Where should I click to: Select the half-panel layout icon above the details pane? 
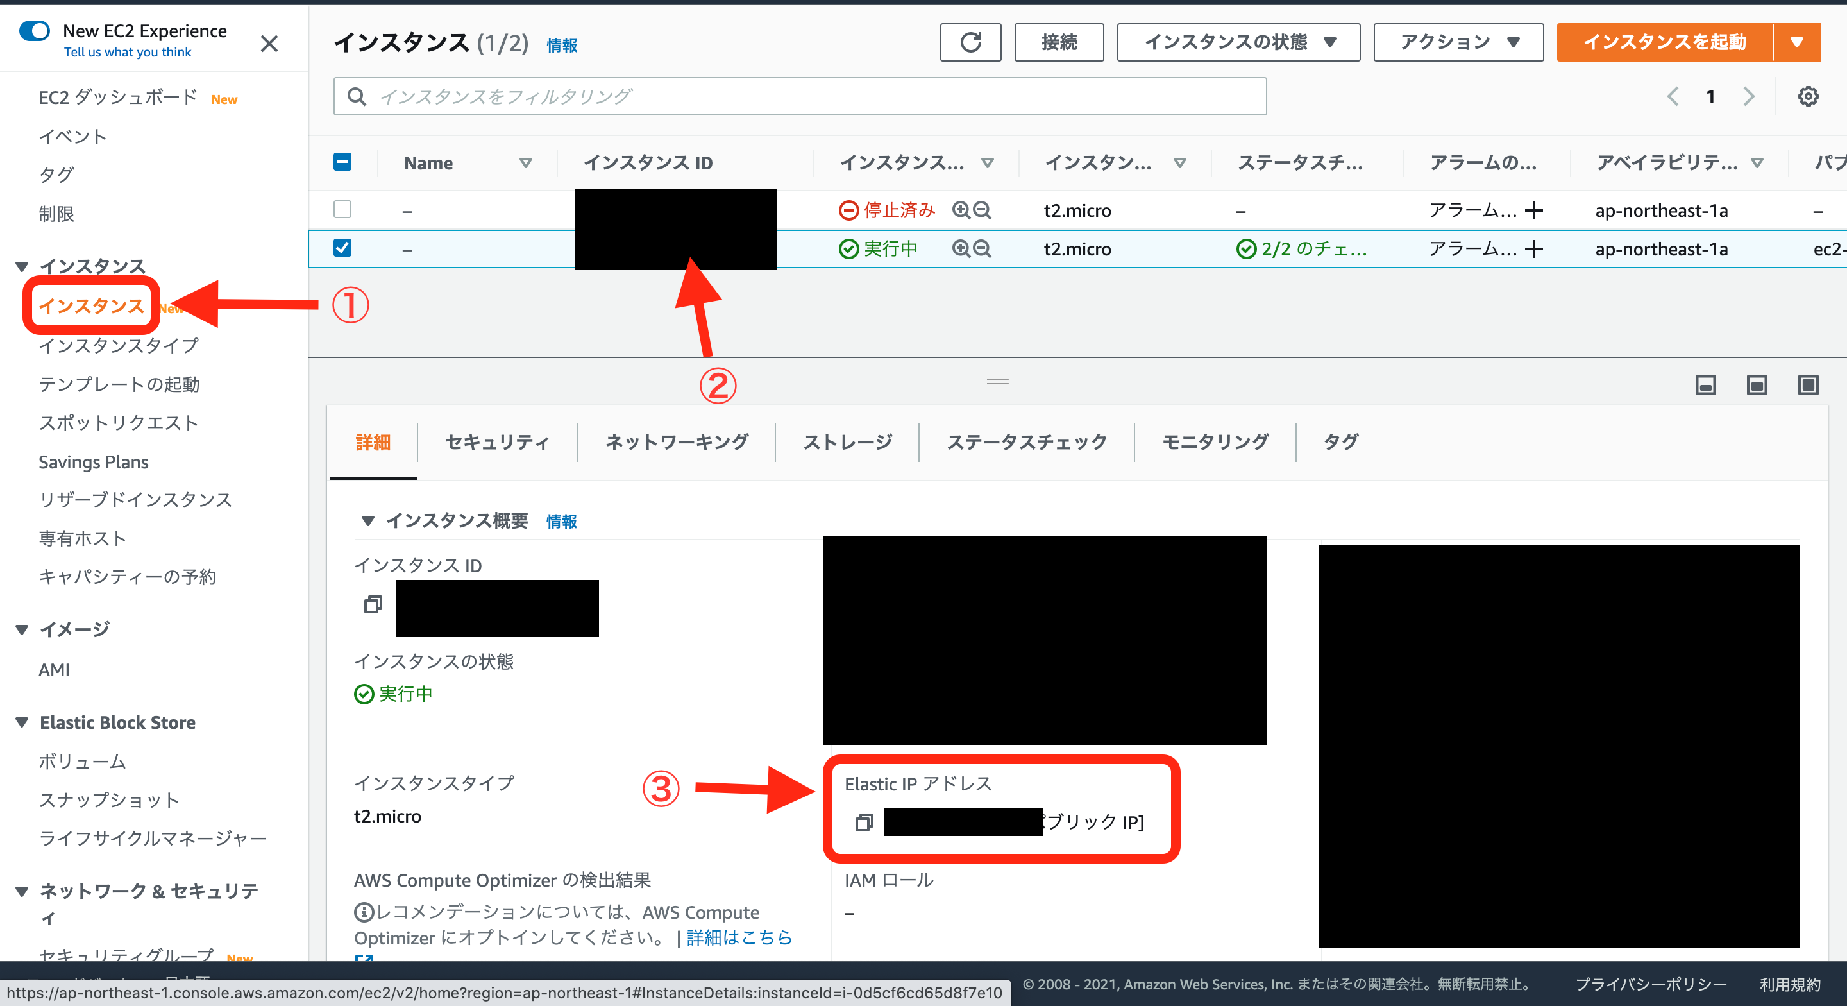(1757, 384)
